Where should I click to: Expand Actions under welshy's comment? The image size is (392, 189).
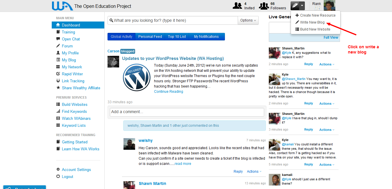254,172
